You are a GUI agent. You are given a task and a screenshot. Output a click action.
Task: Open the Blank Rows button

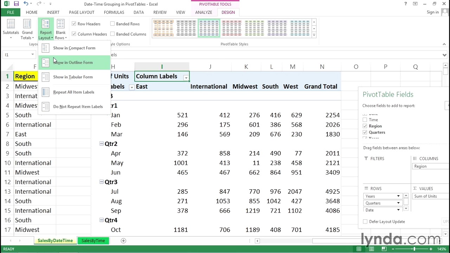click(60, 29)
